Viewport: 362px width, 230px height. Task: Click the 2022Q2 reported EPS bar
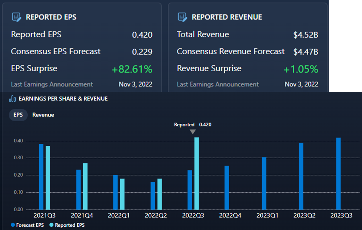coord(160,194)
